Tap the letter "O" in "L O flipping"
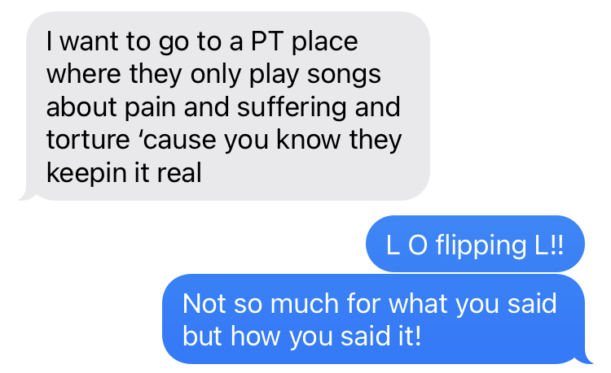 [x=418, y=245]
